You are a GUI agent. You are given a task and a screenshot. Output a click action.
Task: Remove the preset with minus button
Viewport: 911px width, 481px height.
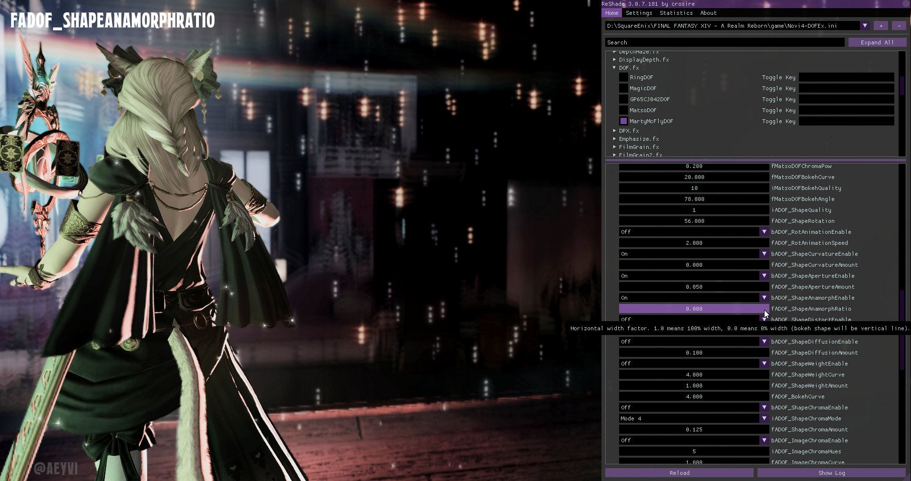coord(899,26)
